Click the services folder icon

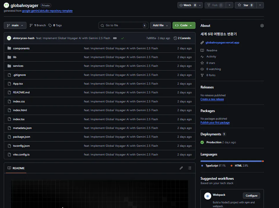point(9,66)
